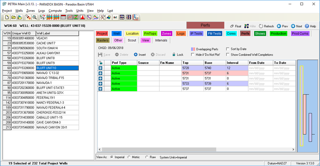Click the eyeglasses viewer toolbar icon
The width and height of the screenshot is (320, 166).
[x=115, y=18]
